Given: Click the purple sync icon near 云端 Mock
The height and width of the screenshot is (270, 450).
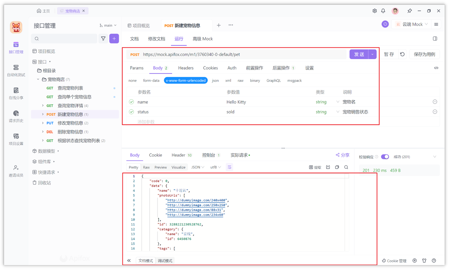Looking at the screenshot, I should pyautogui.click(x=385, y=24).
